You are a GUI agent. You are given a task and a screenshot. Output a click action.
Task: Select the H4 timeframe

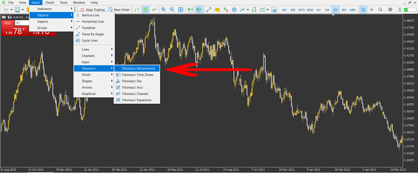(x=327, y=9)
